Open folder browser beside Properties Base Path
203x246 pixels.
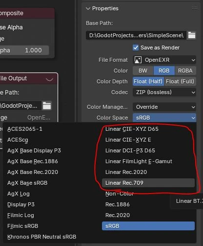pos(192,35)
